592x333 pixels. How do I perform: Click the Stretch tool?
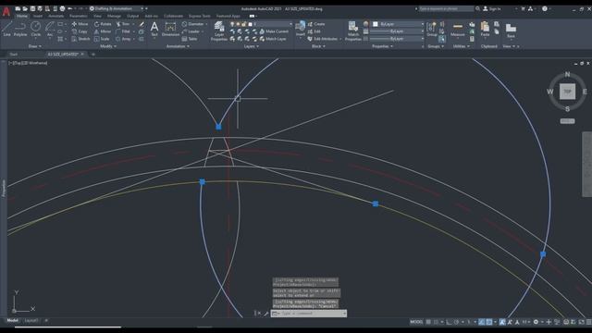point(80,39)
